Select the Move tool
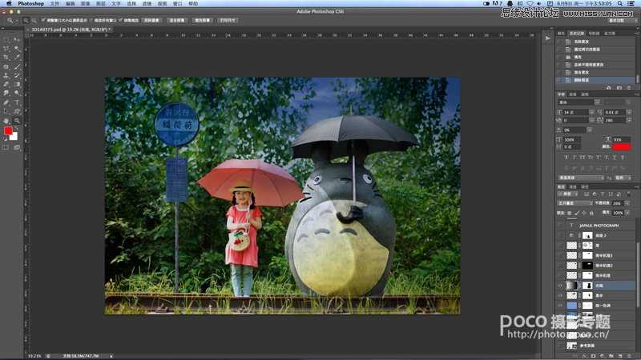The width and height of the screenshot is (641, 360). click(x=17, y=39)
